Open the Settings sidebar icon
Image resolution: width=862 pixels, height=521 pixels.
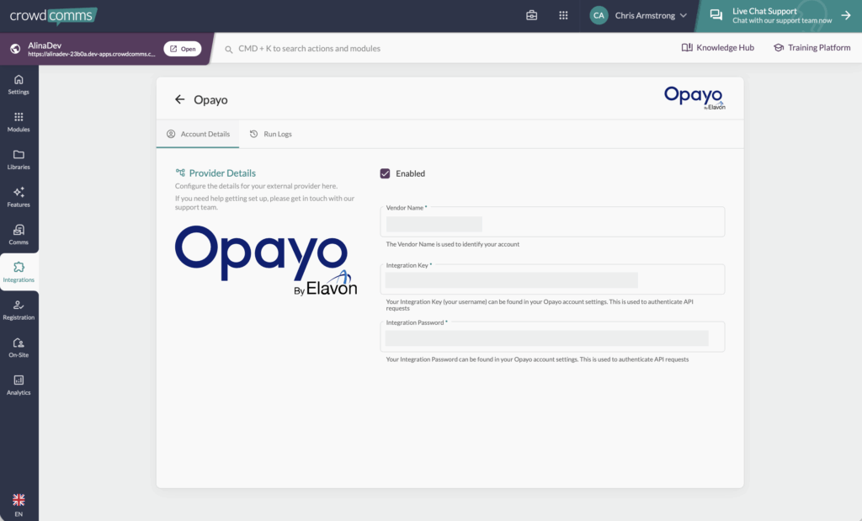click(19, 84)
